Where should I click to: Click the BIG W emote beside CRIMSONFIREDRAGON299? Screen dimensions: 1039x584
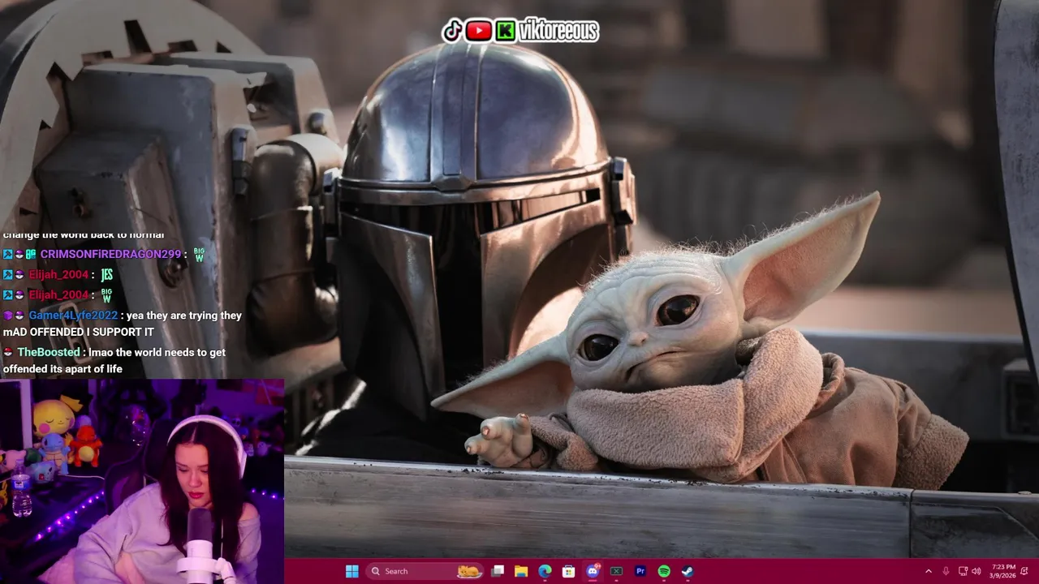coord(199,254)
